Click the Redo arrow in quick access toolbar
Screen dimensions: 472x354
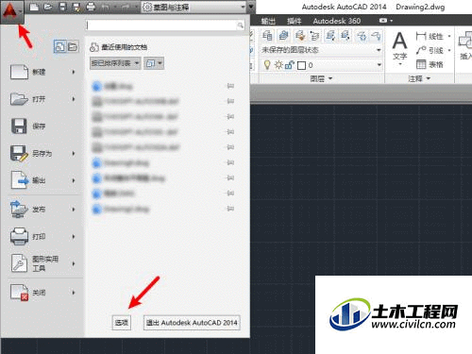(126, 7)
